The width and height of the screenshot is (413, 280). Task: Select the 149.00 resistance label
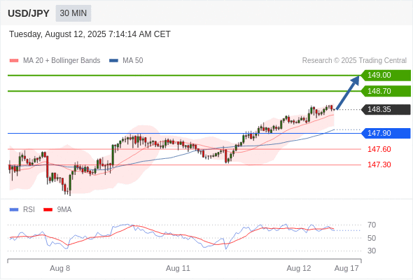[386, 76]
